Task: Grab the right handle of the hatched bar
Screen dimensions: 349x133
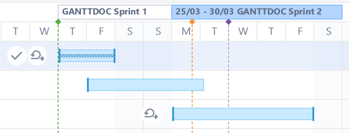Action: [114, 56]
